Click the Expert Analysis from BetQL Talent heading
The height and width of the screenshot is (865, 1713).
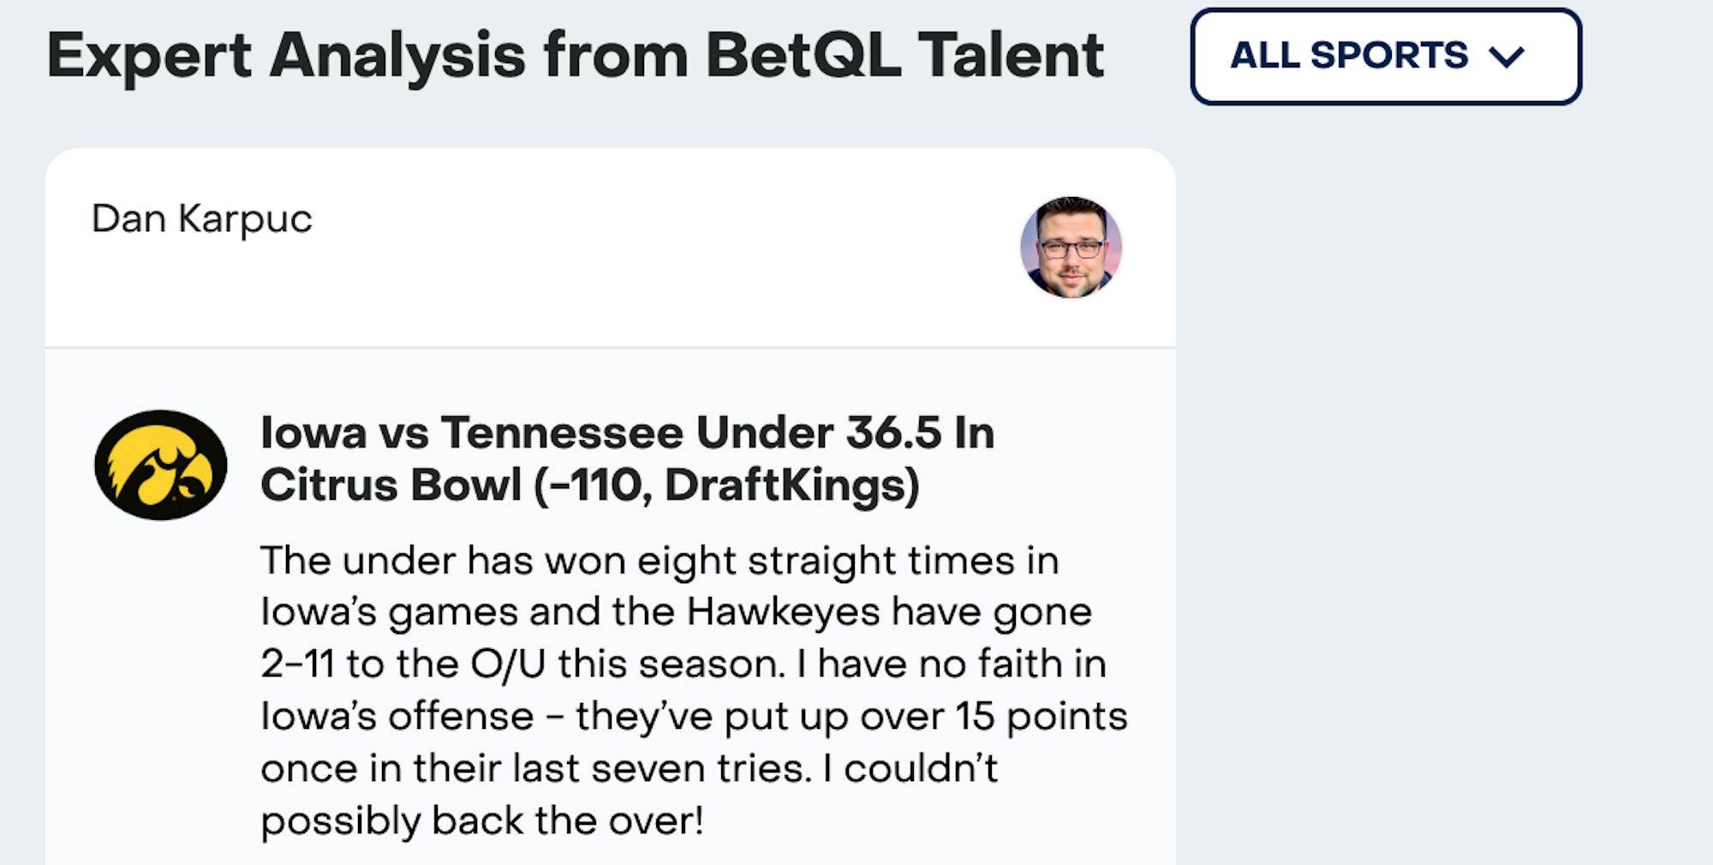tap(575, 57)
